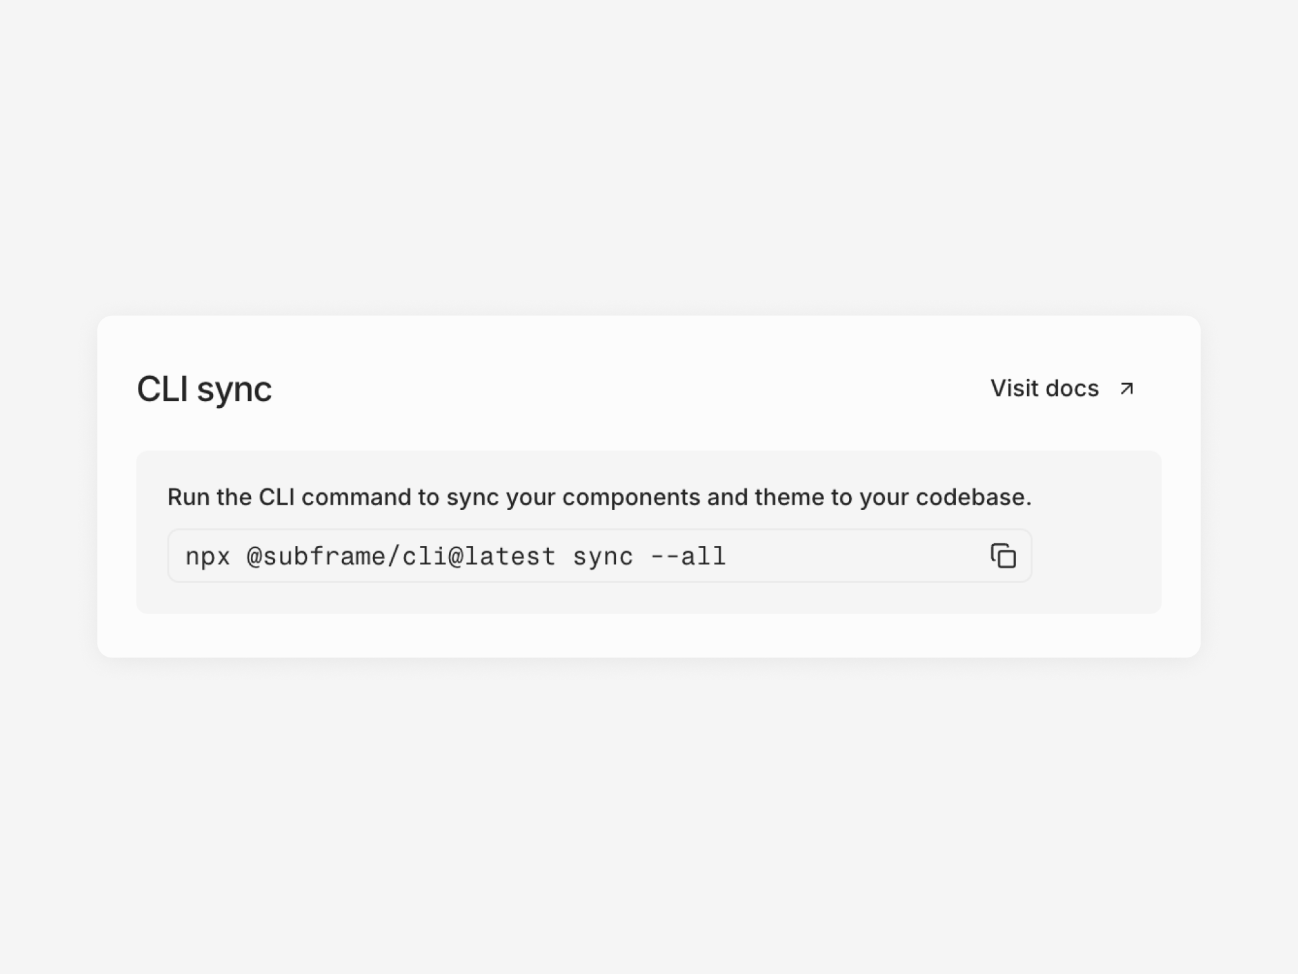Follow the documentation link in the top right
The width and height of the screenshot is (1298, 974).
(1045, 388)
